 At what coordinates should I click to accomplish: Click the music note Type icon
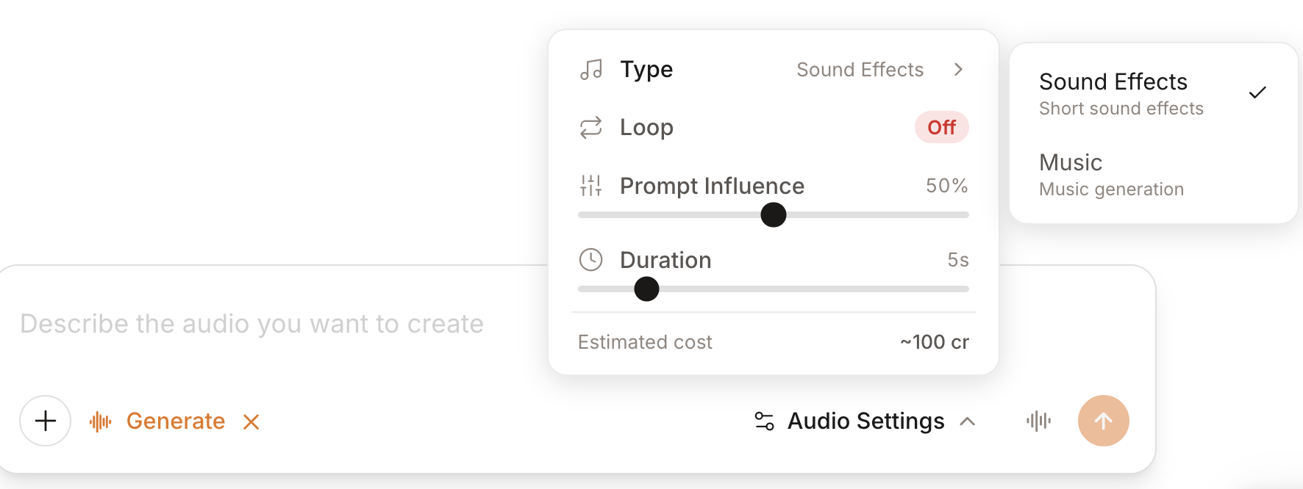(x=590, y=68)
